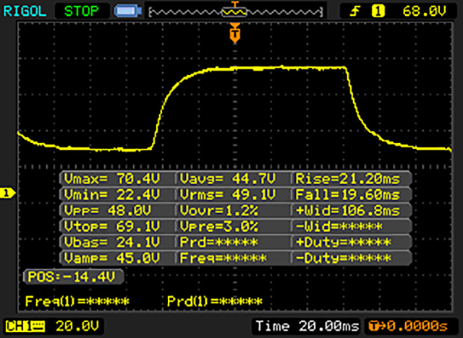Click the waveform memory overview bar
Screen dimensions: 463x338
(x=236, y=12)
